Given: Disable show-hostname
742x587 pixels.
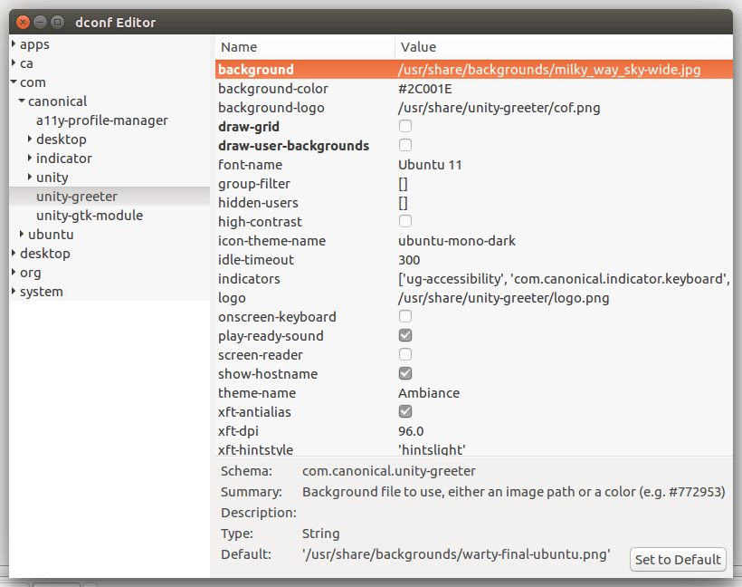Looking at the screenshot, I should (404, 373).
